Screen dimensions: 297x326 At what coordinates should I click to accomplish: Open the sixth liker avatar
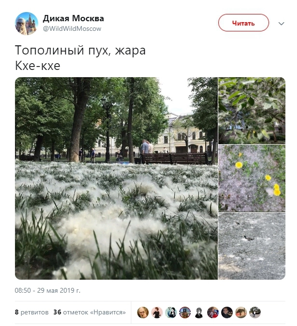click(213, 312)
